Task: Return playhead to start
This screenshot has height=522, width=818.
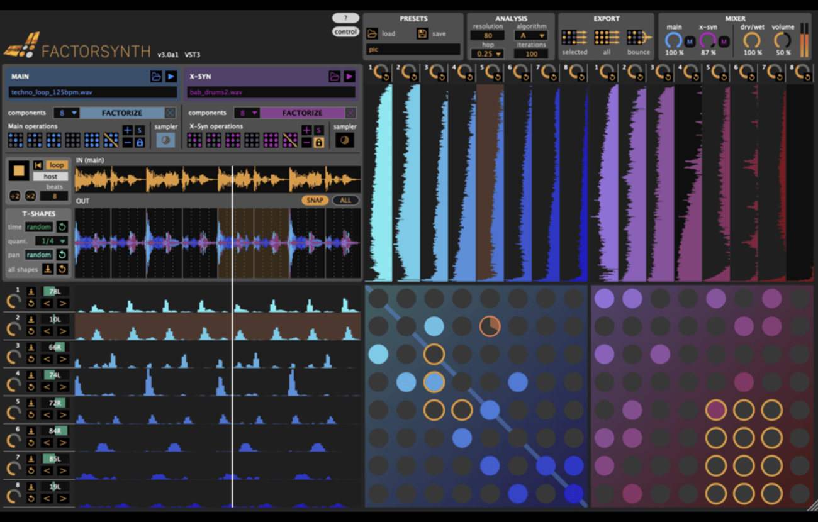Action: pos(38,165)
